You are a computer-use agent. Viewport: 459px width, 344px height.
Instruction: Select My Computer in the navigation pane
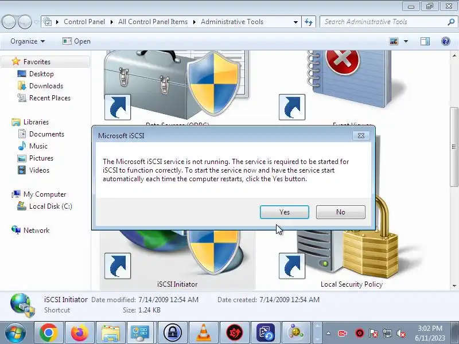coord(45,194)
